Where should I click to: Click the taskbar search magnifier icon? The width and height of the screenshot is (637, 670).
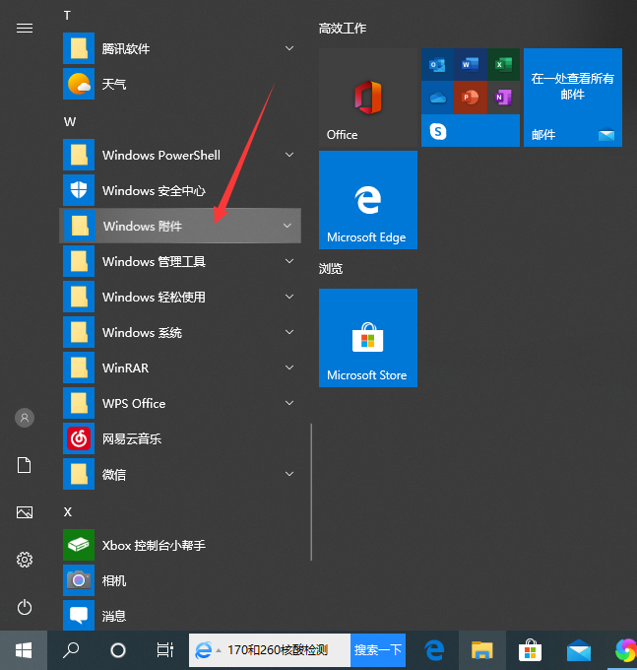(x=71, y=650)
